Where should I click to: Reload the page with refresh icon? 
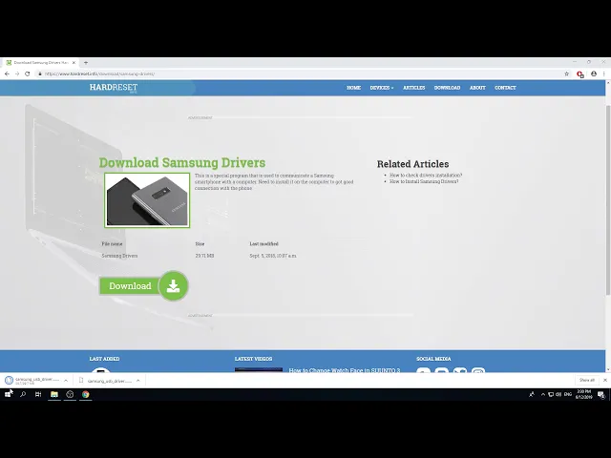click(x=28, y=73)
